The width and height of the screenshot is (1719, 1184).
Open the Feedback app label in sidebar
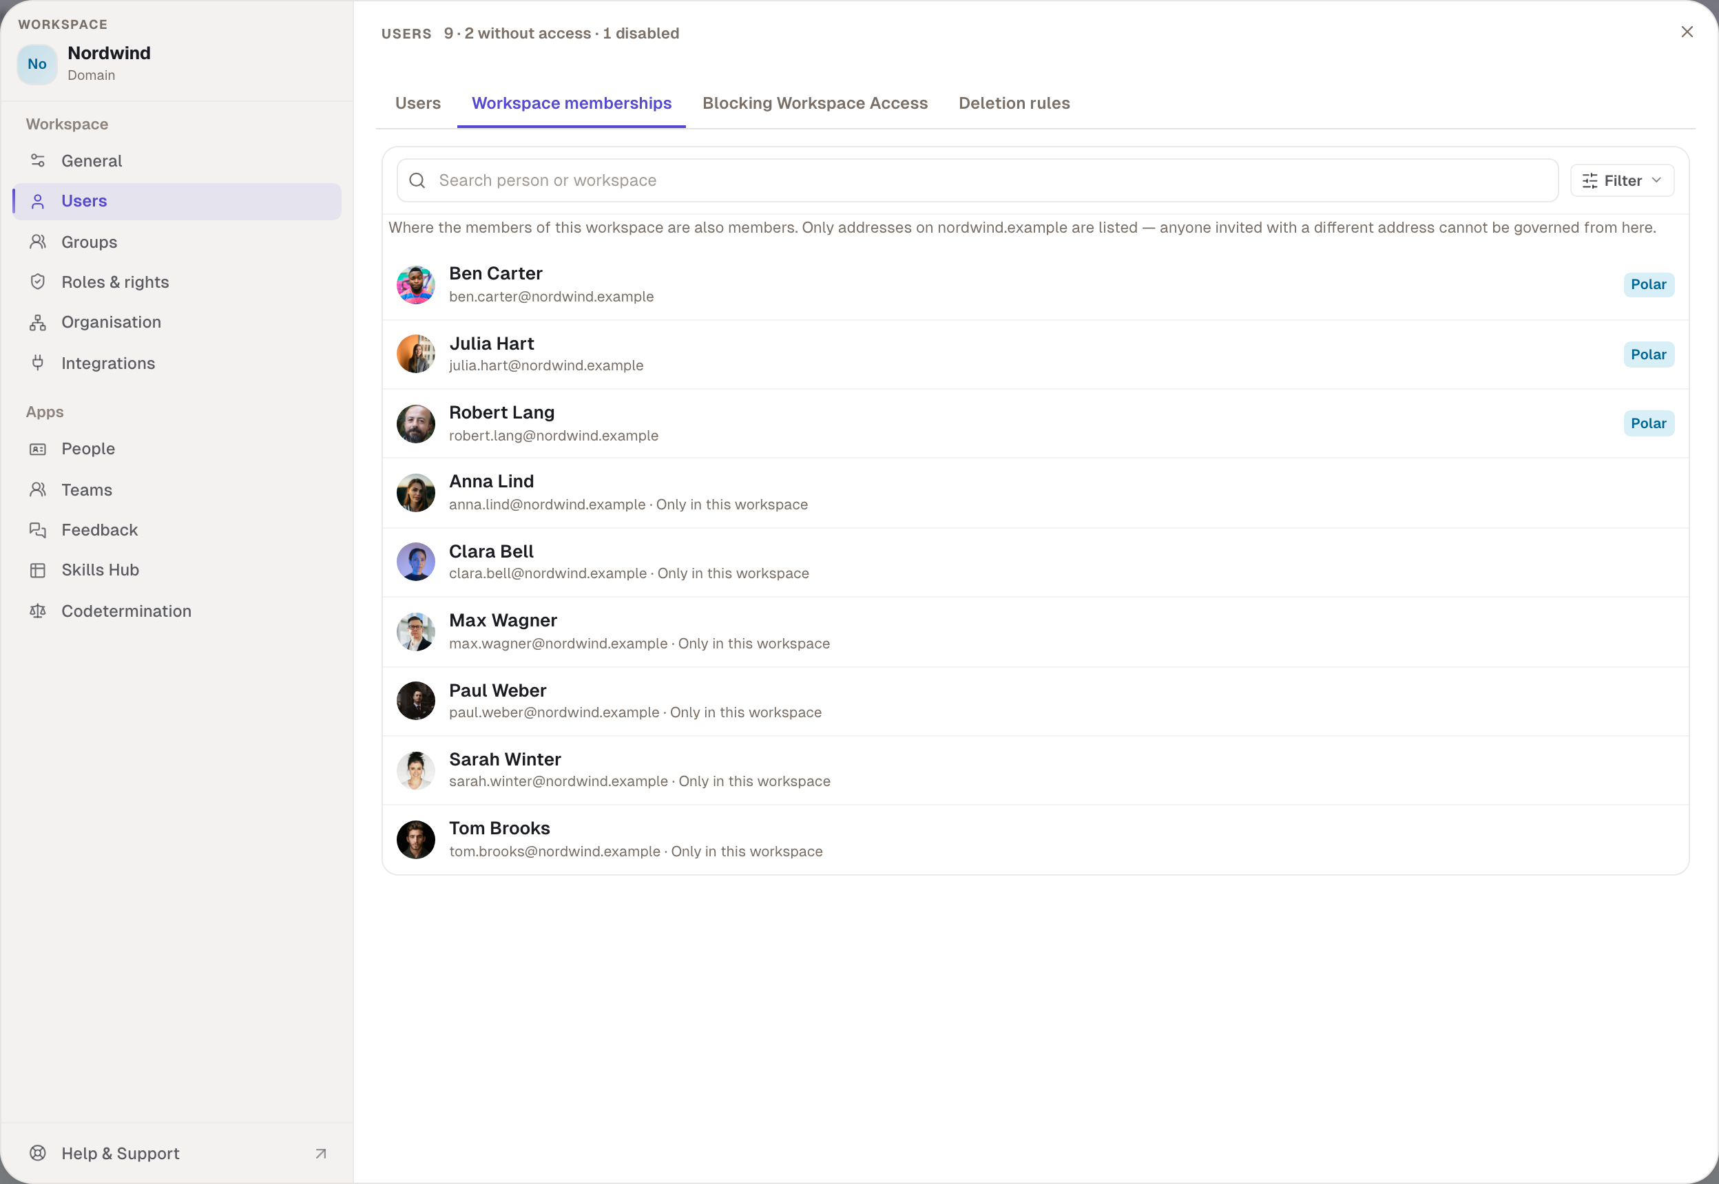tap(99, 529)
